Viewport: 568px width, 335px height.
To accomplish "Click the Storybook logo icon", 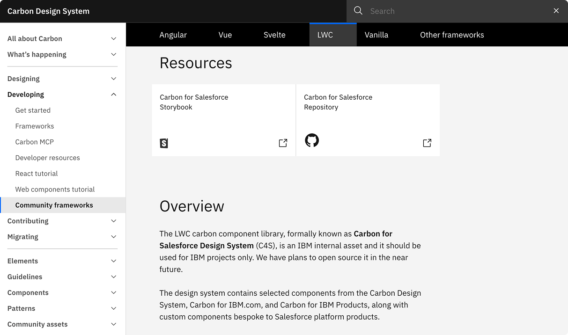I will coord(164,143).
